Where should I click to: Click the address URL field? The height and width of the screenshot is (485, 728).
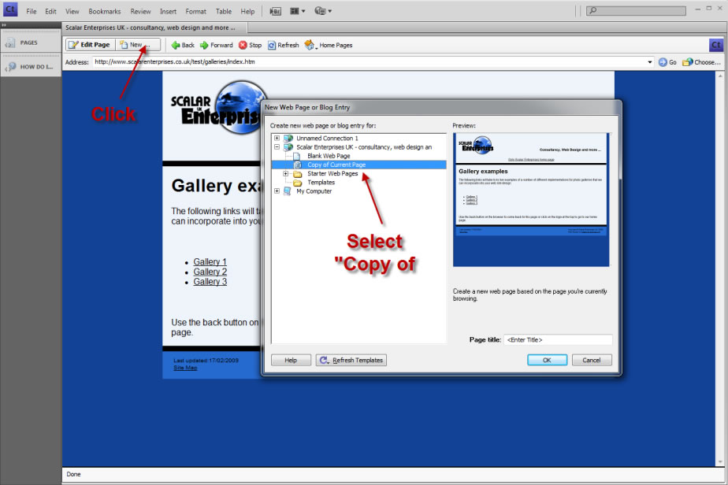[x=370, y=61]
